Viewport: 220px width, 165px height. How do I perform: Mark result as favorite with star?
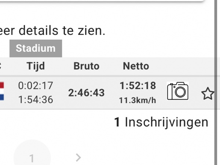(x=208, y=94)
